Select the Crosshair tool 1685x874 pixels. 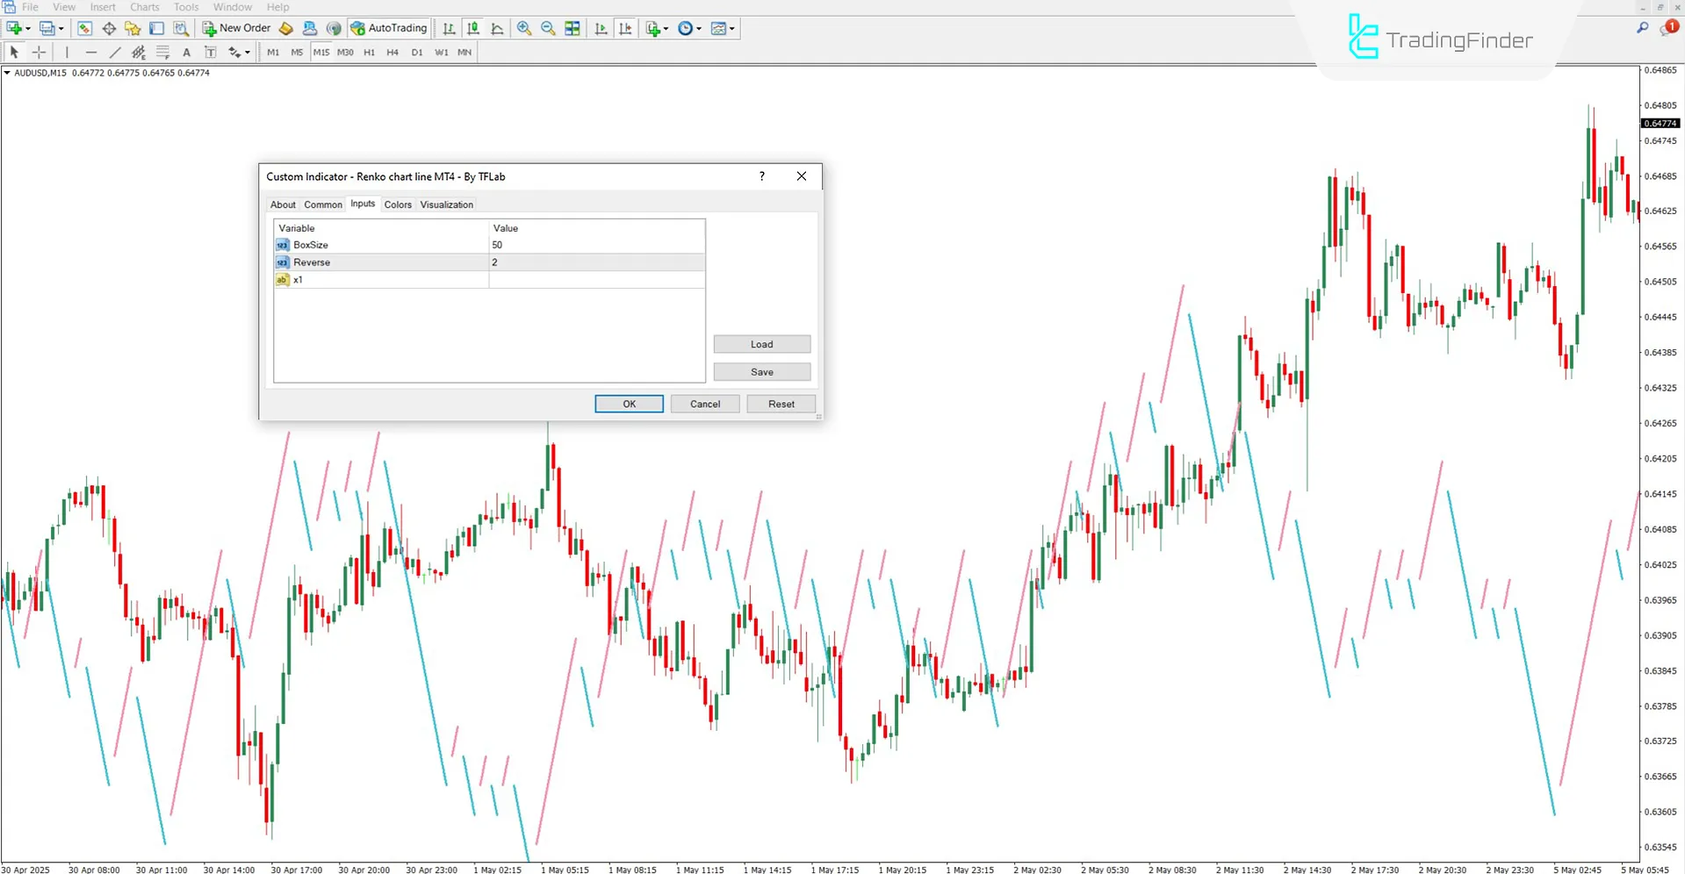coord(39,53)
